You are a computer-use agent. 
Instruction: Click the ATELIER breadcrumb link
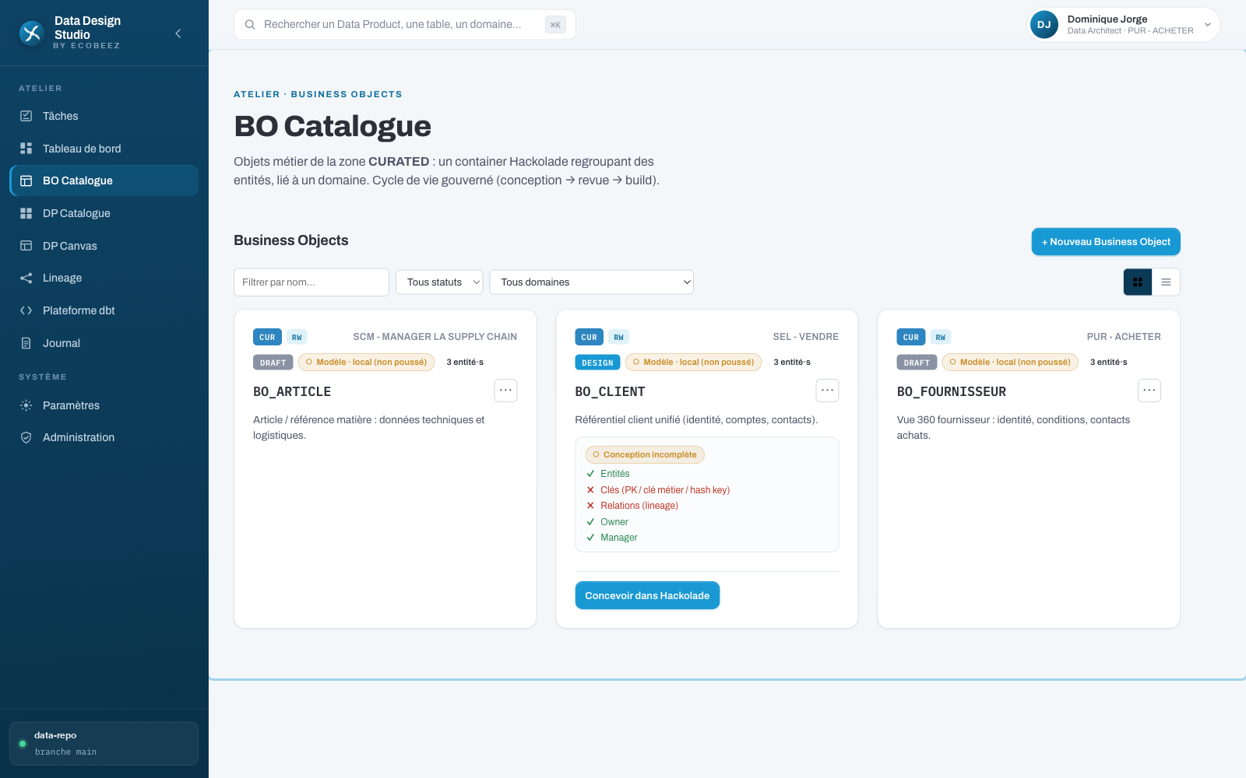[256, 94]
